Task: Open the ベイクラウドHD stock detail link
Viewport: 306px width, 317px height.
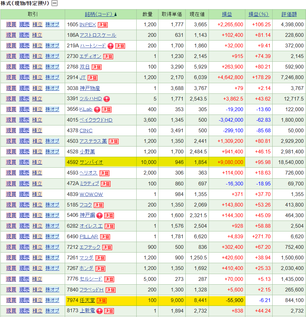Action: [x=96, y=120]
